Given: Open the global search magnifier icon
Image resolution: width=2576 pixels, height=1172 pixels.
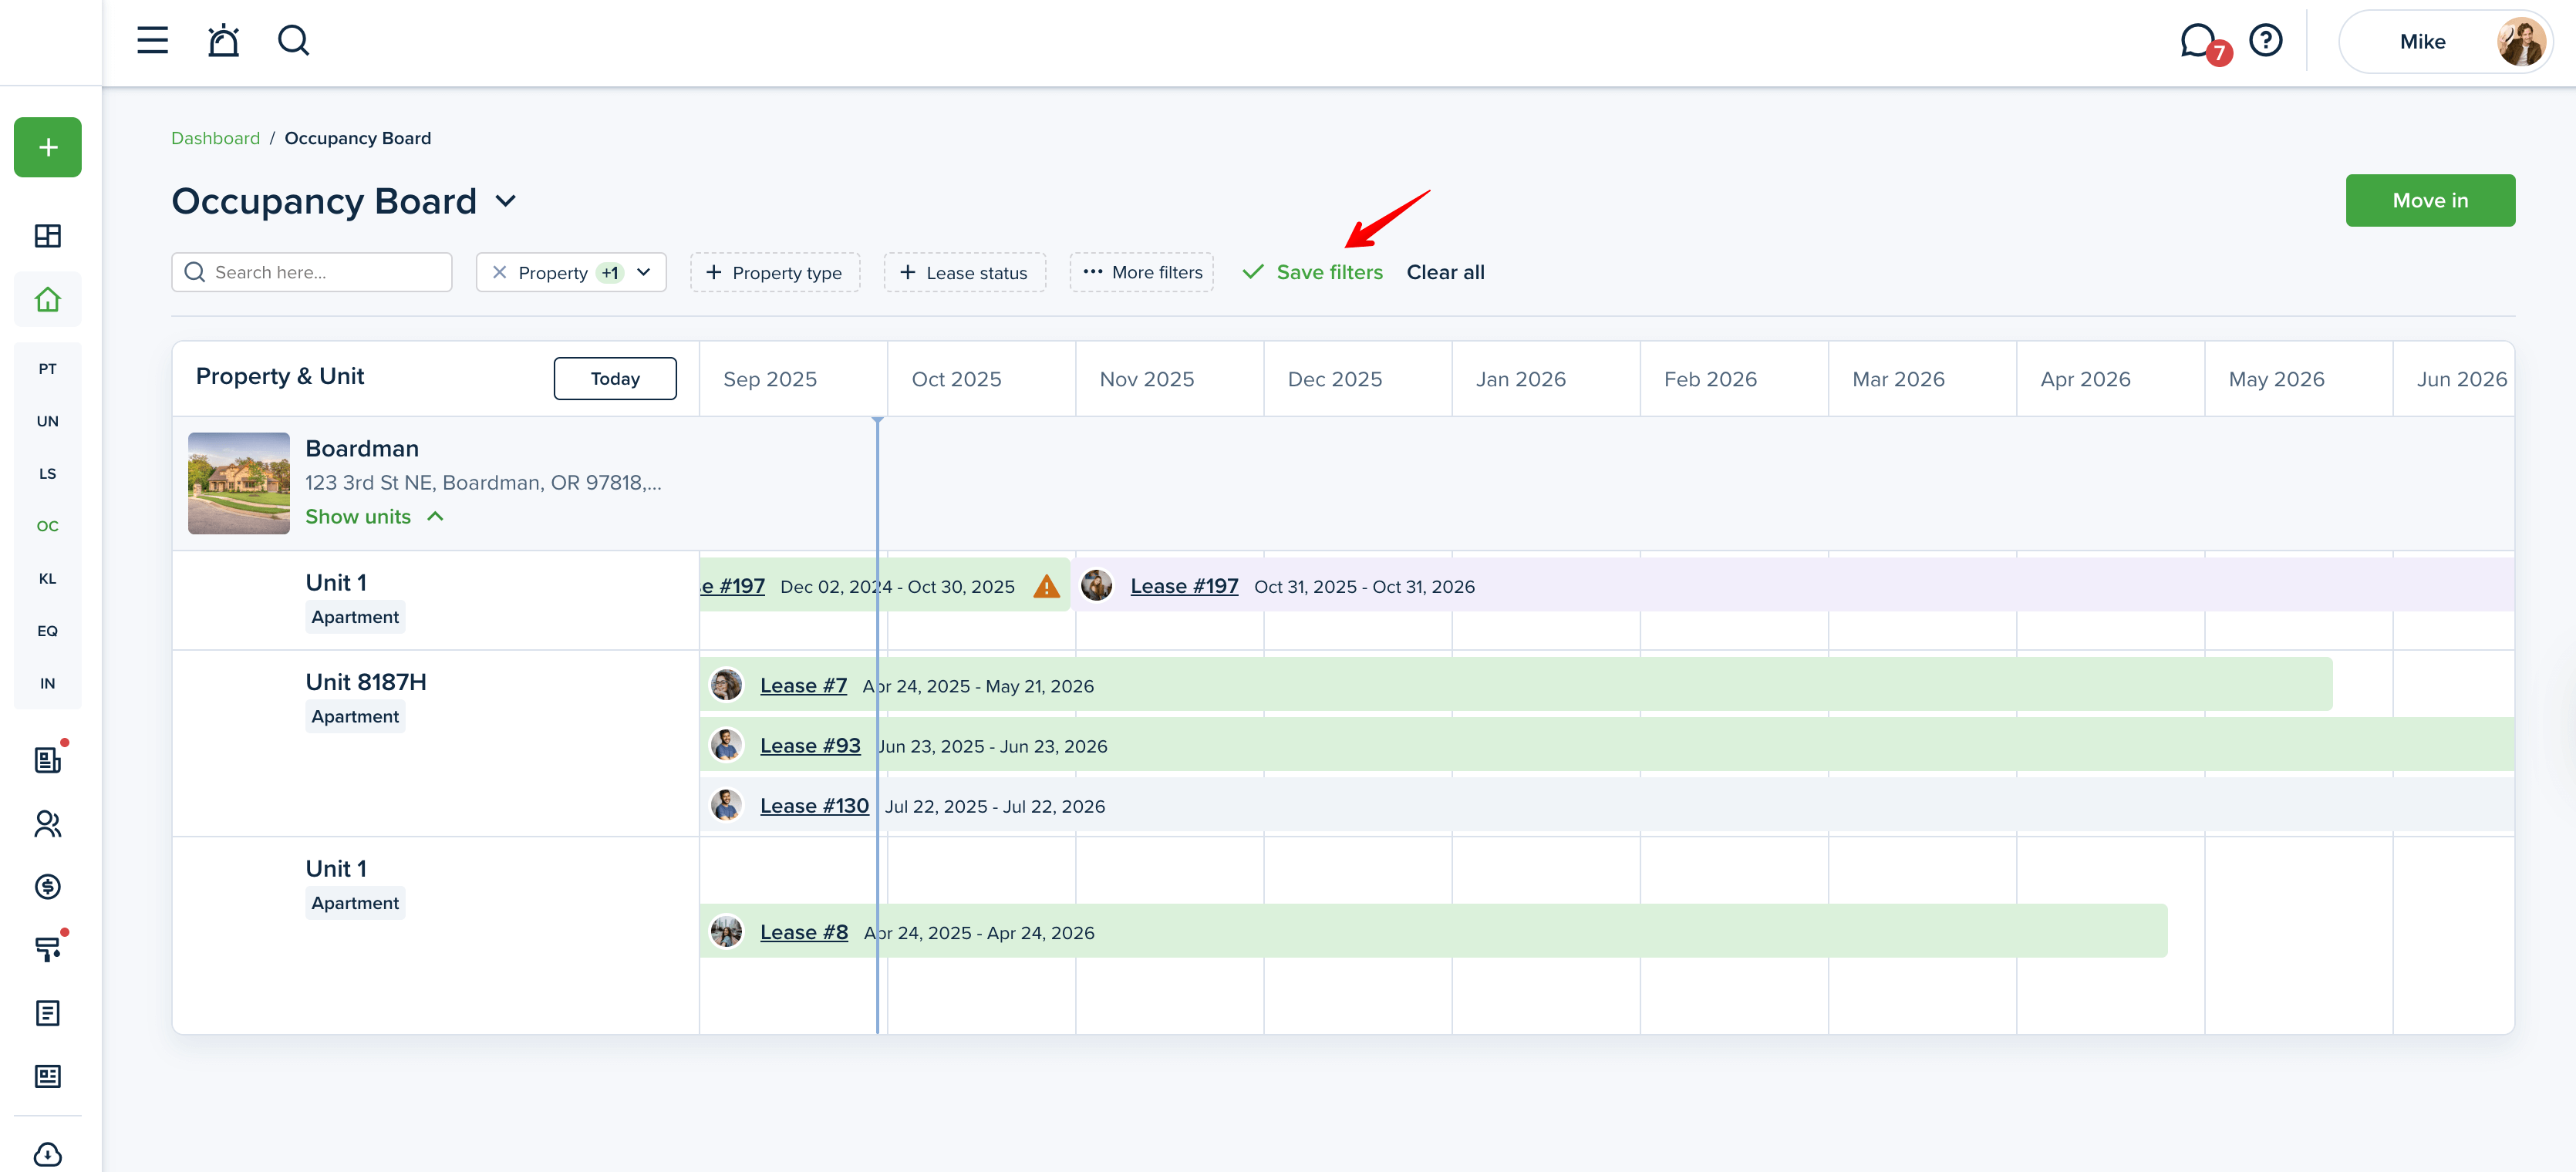Looking at the screenshot, I should tap(293, 41).
